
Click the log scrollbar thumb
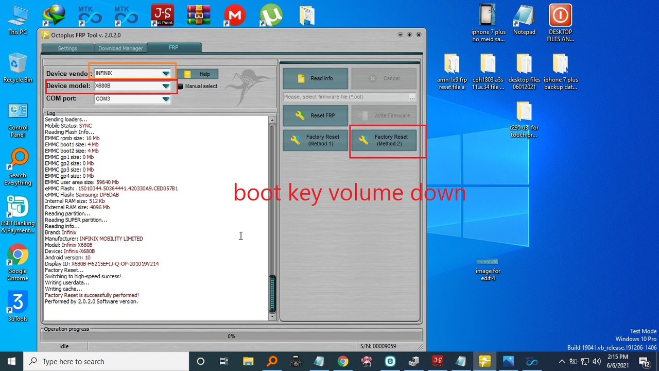pyautogui.click(x=272, y=294)
